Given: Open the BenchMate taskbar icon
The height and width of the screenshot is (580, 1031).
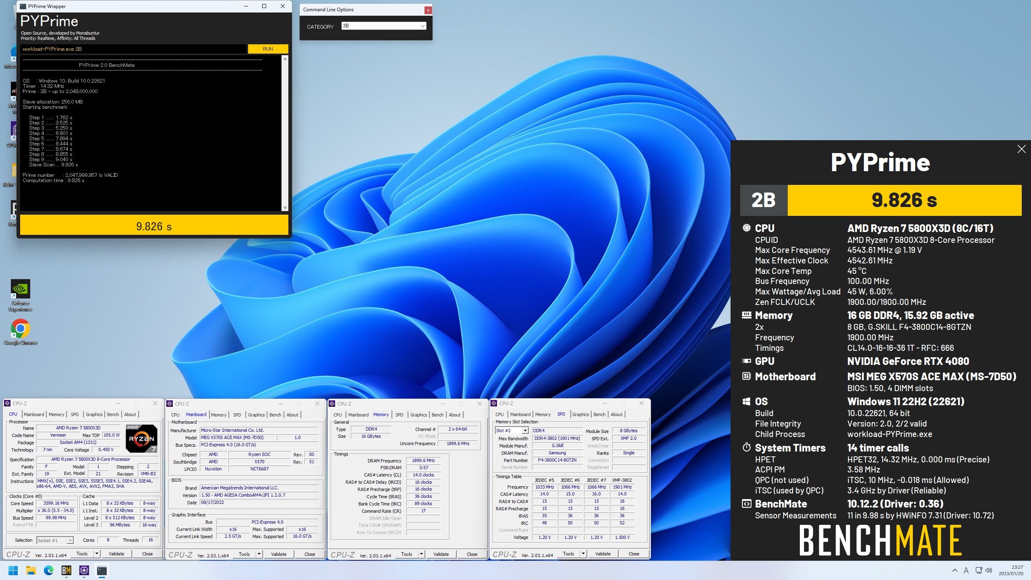Looking at the screenshot, I should point(66,570).
